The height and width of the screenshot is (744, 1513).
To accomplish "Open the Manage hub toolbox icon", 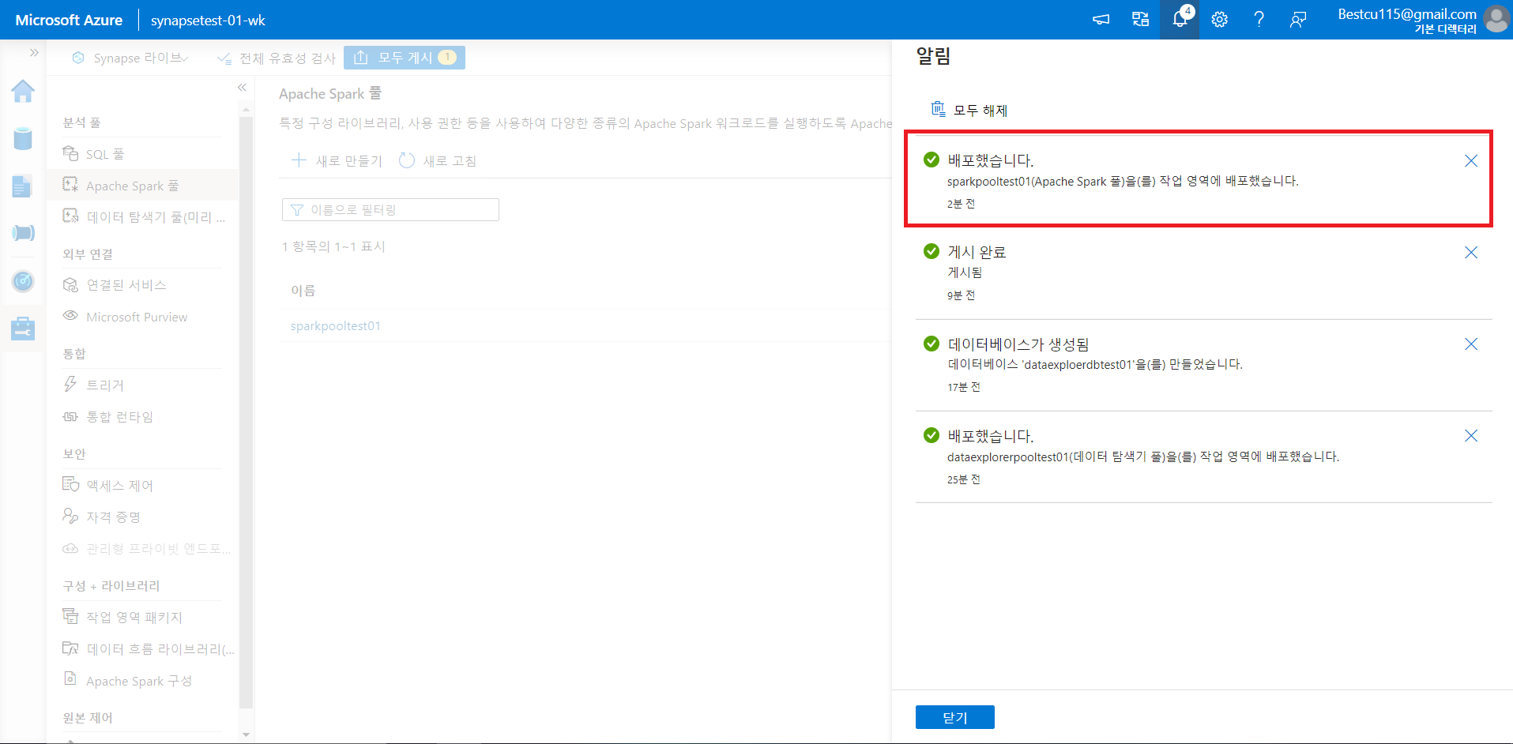I will tap(23, 328).
